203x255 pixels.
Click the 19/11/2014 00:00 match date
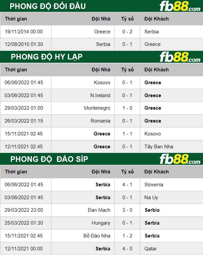(x=24, y=32)
